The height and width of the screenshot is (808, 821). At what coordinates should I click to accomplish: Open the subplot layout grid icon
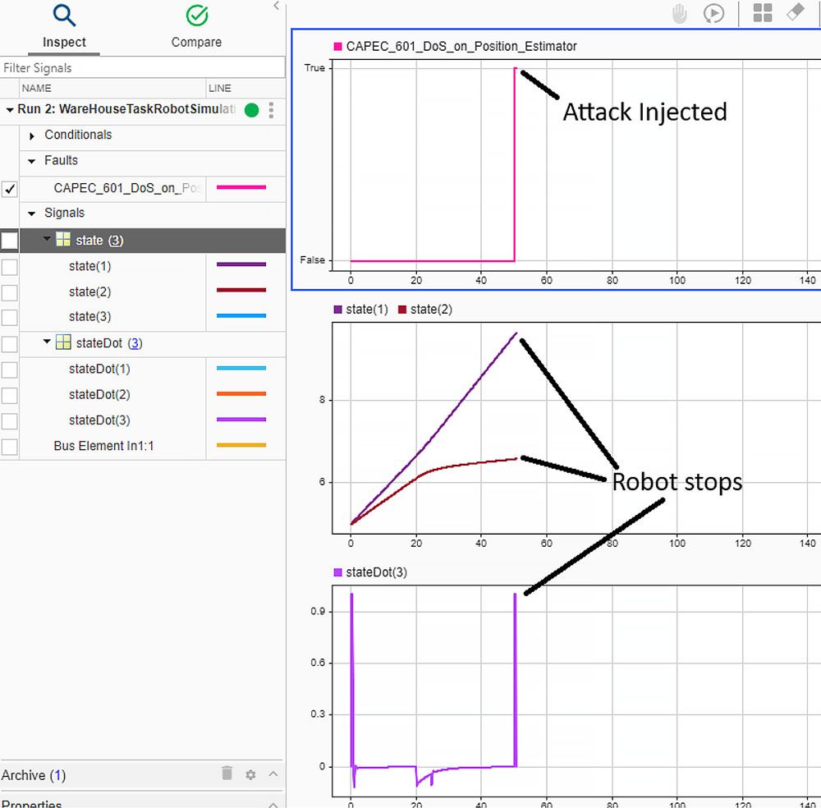[763, 13]
